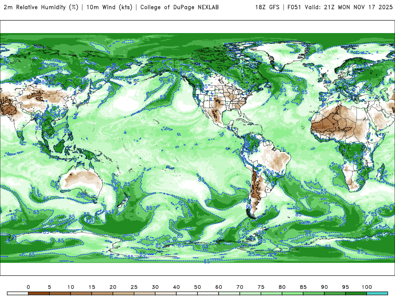
Task: Click the "75" legend scale label
Action: pos(261,287)
